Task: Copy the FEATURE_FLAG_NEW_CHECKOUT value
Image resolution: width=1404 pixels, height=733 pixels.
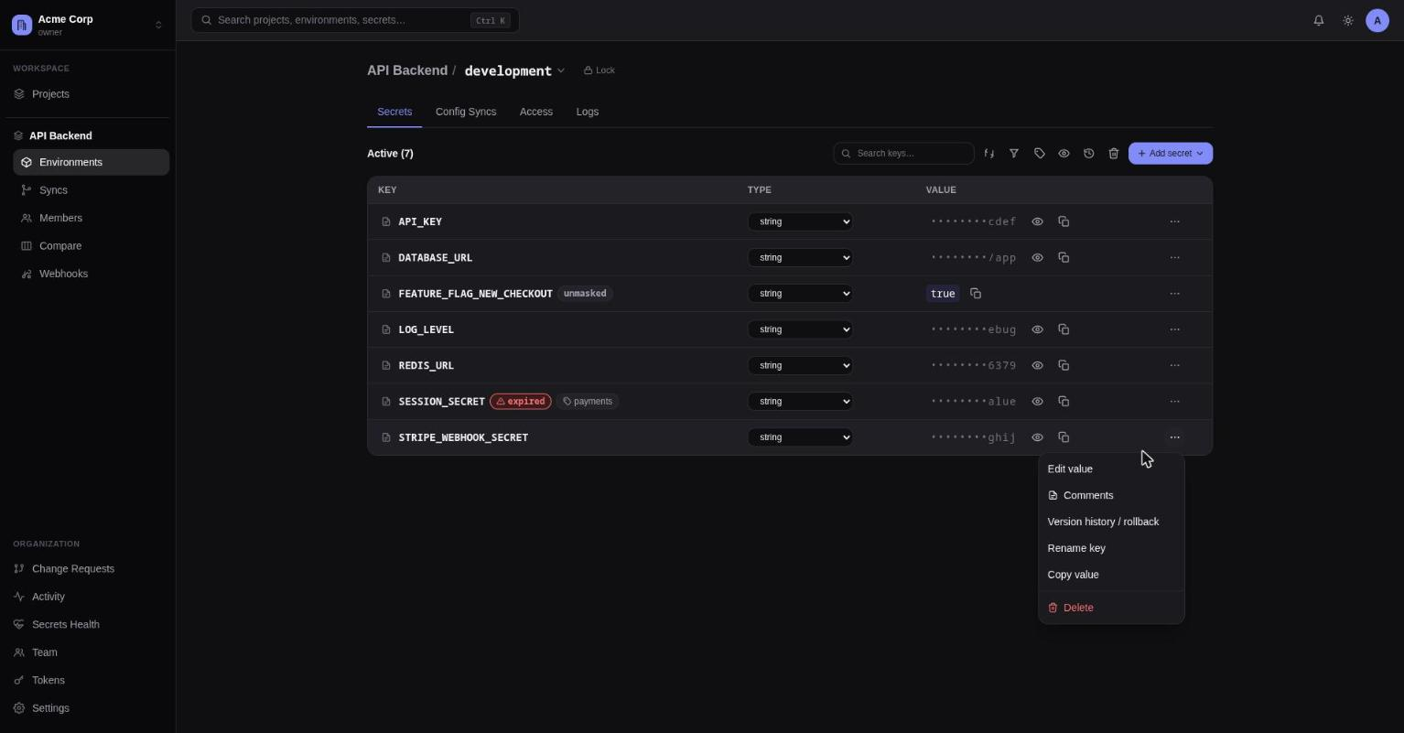Action: coord(976,294)
